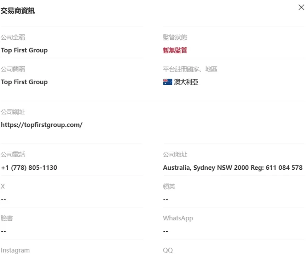The width and height of the screenshot is (306, 254).
Task: Click the 公司簡稱 label
Action: coord(13,69)
